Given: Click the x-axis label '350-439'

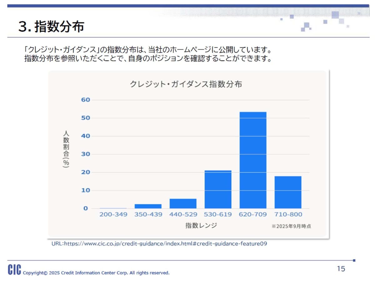Looking at the screenshot, I should coord(148,214).
